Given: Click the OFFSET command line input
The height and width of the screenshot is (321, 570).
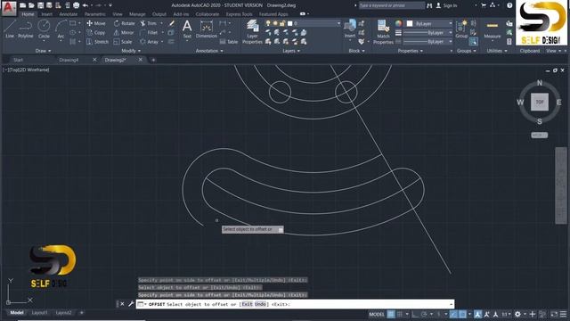Looking at the screenshot, I should pos(295,304).
